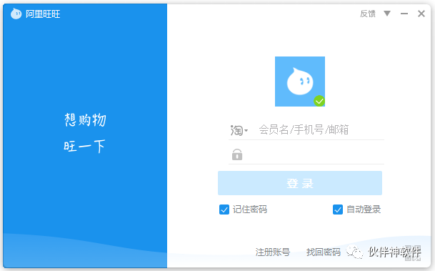Click the 想购物 slogan text

coord(85,120)
